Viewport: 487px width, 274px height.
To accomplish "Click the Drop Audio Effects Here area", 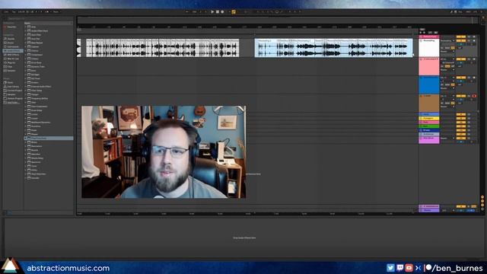I will 244,237.
